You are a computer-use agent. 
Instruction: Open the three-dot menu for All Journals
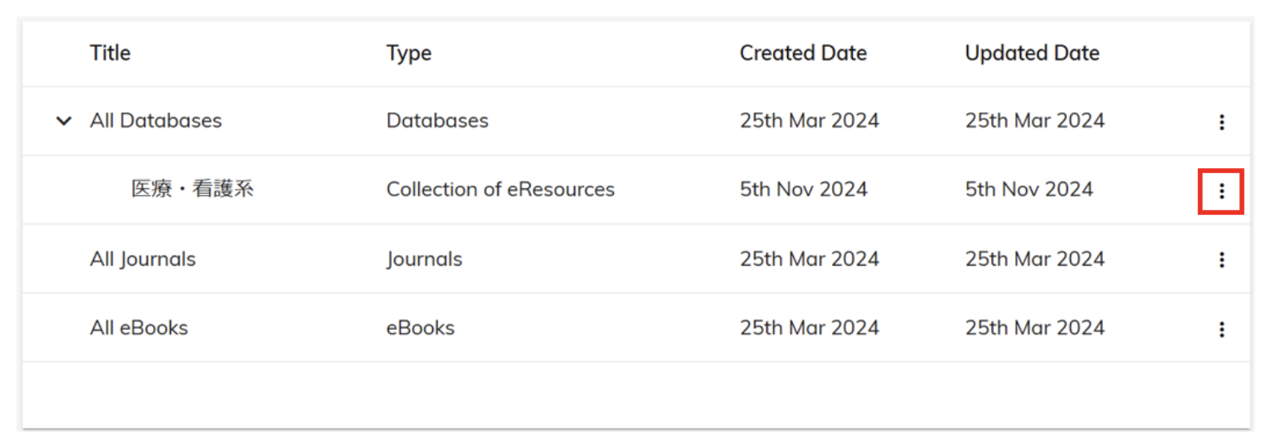click(x=1221, y=260)
